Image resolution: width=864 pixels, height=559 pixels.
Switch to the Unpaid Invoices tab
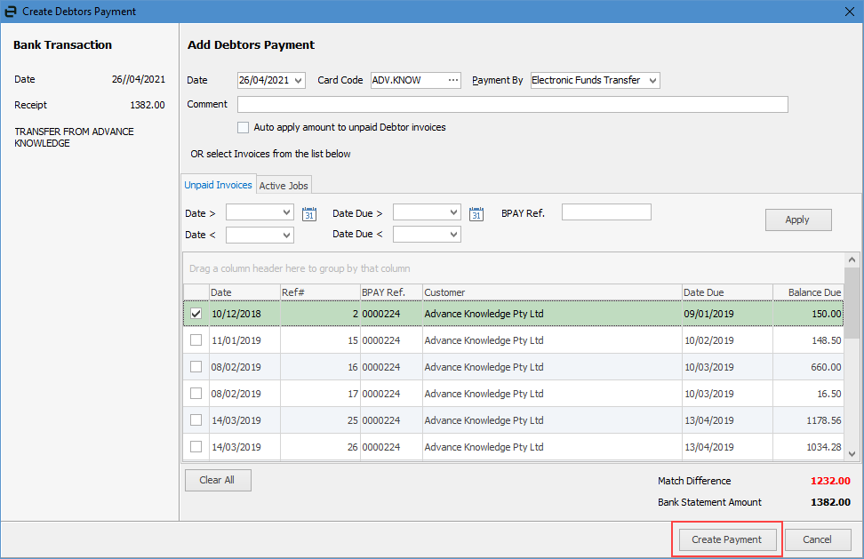tap(218, 185)
